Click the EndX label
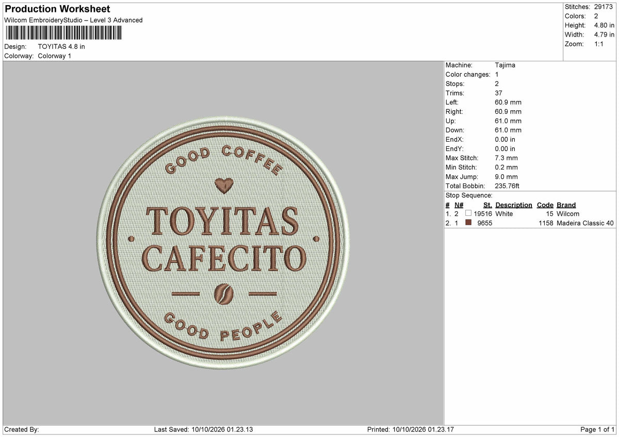 click(455, 139)
